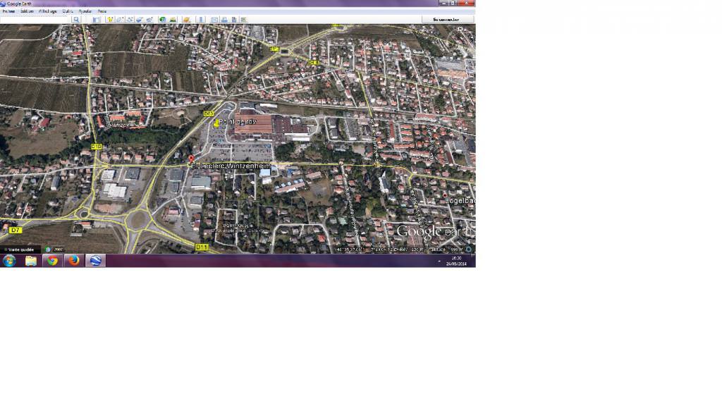Click the email toolbar icon
This screenshot has width=722, height=406.
[214, 19]
